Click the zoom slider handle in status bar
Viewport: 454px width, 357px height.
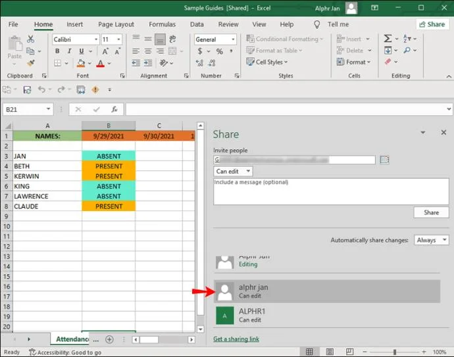pyautogui.click(x=394, y=352)
